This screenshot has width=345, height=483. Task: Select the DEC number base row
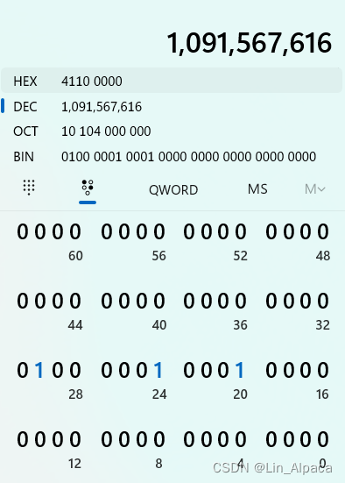[x=172, y=107]
